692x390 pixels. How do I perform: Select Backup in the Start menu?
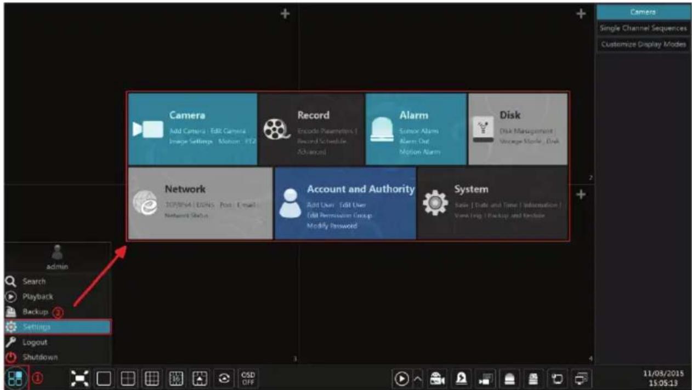pos(57,312)
